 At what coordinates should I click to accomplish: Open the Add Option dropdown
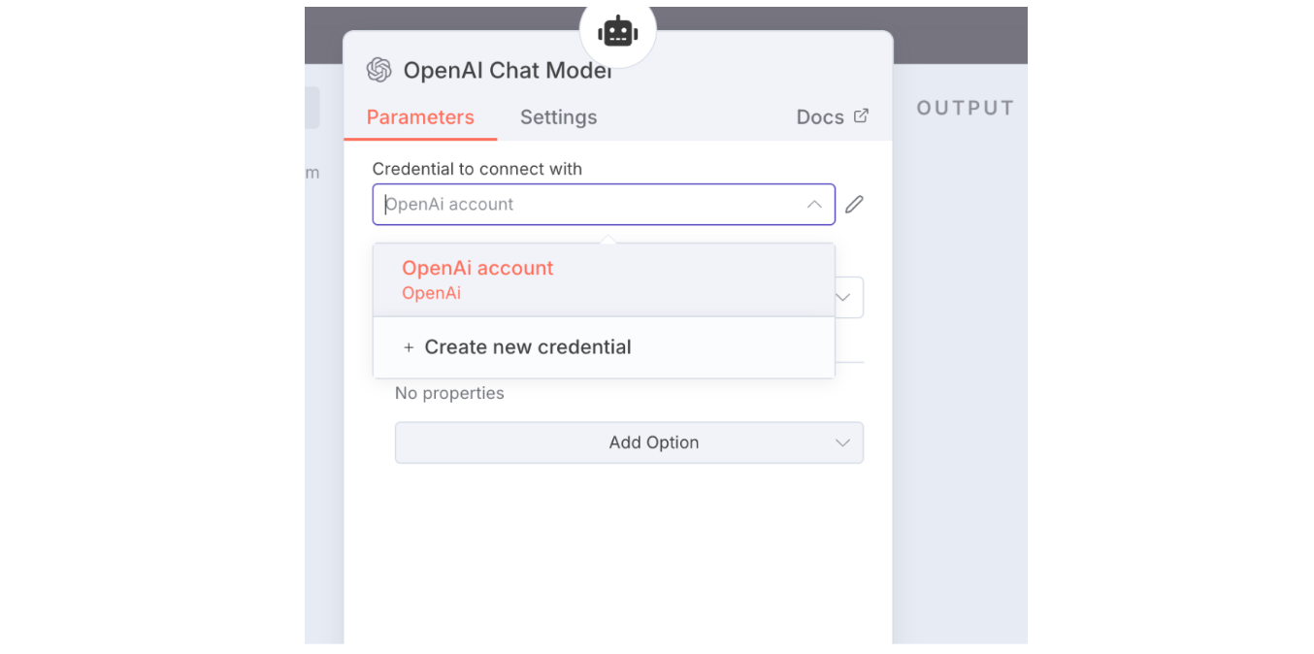[629, 442]
